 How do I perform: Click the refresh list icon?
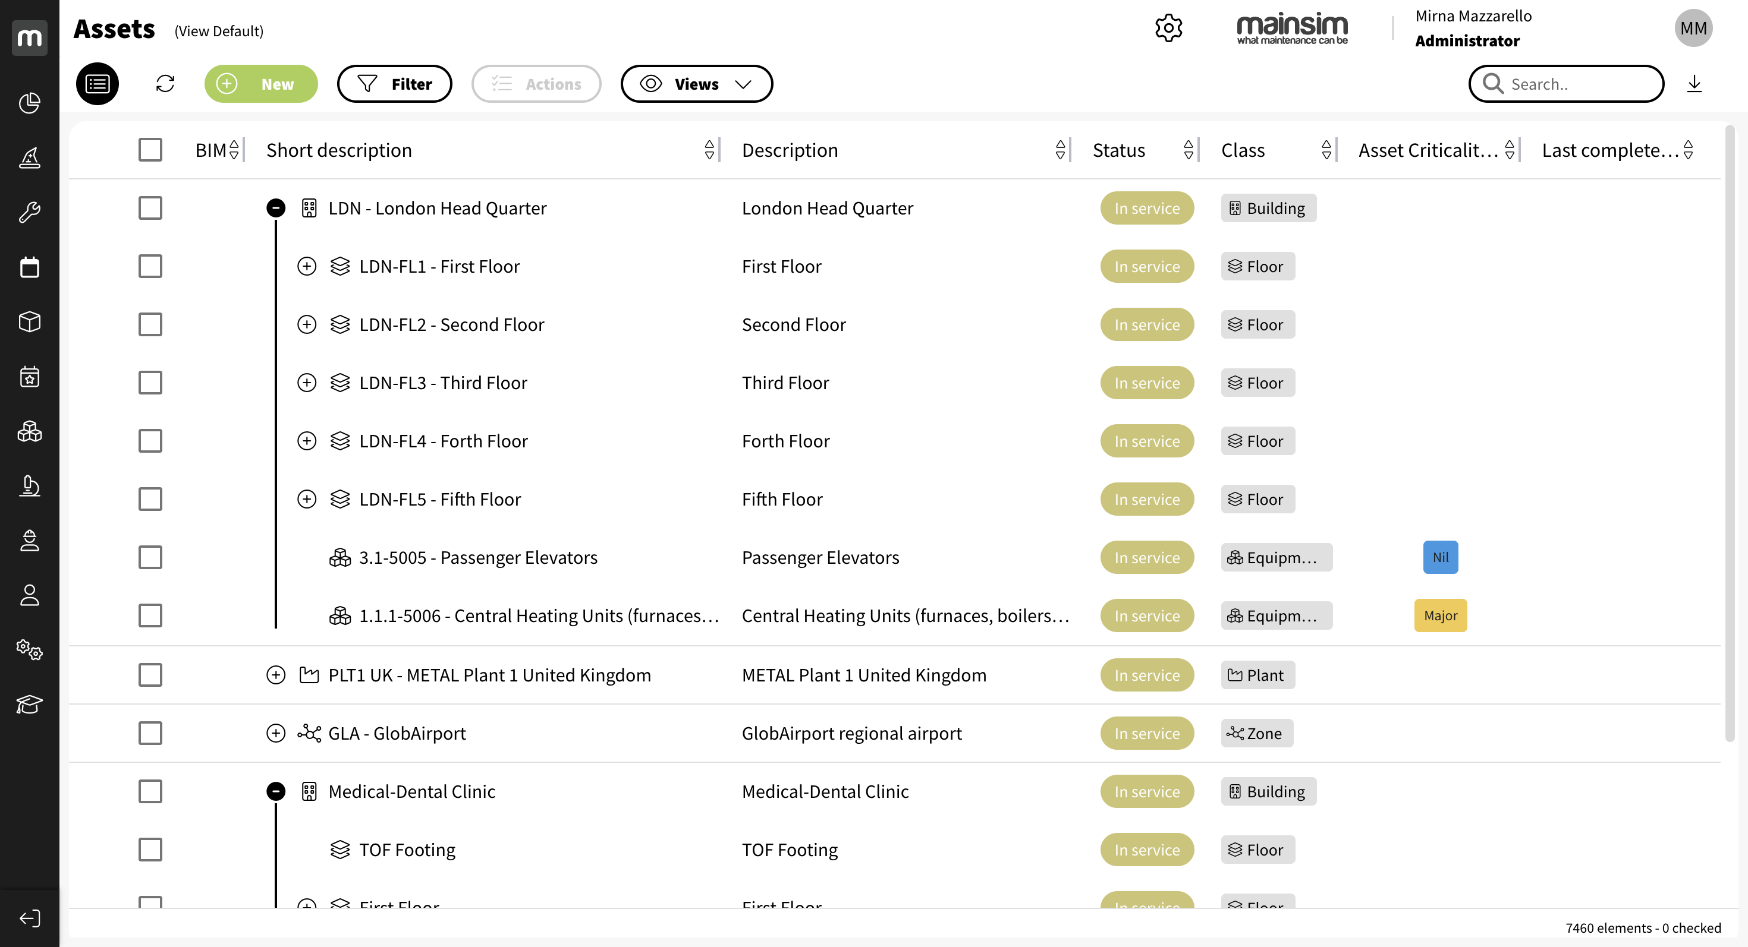165,83
